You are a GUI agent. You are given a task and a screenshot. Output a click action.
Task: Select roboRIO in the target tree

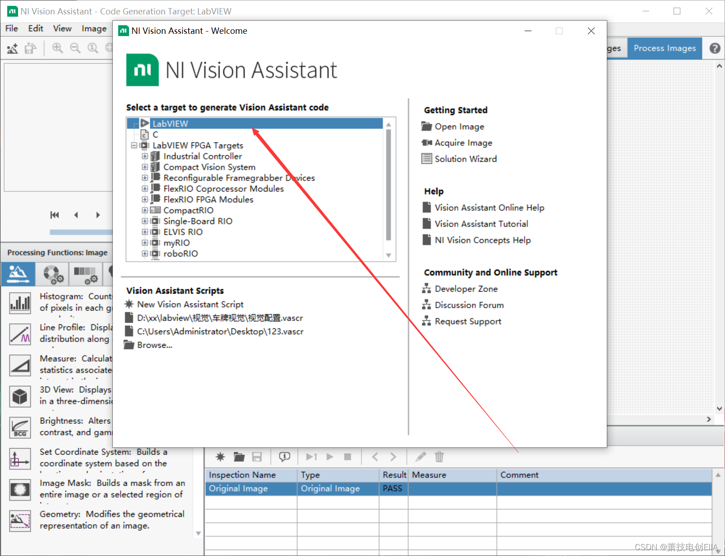coord(180,253)
